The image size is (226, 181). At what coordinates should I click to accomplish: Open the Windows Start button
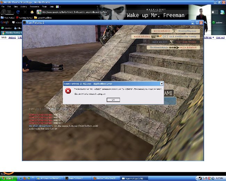pyautogui.click(x=8, y=178)
